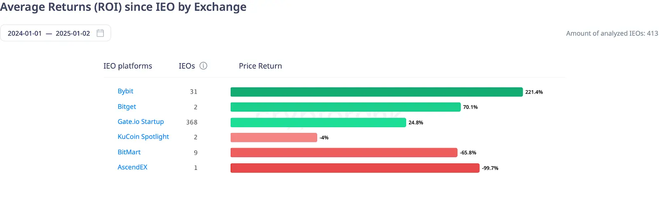659x199 pixels.
Task: Click the BitMart -65.8% return bar
Action: pos(344,153)
